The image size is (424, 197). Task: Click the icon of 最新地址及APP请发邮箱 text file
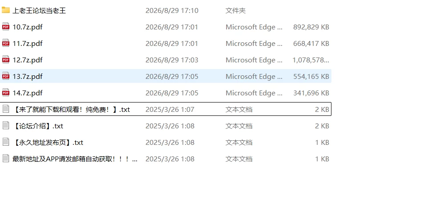click(x=6, y=159)
